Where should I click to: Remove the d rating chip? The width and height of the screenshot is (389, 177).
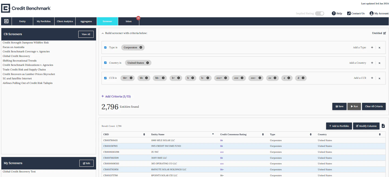303,78
